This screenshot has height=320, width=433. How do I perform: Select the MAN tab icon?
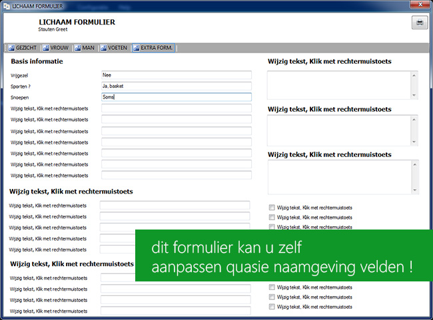(x=77, y=48)
